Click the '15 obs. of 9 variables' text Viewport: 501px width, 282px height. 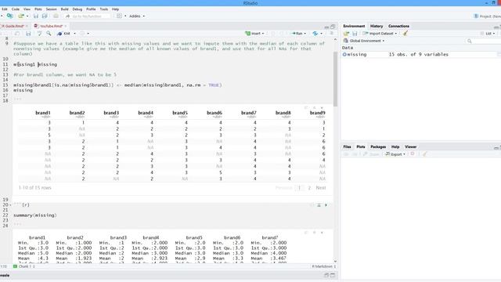418,54
